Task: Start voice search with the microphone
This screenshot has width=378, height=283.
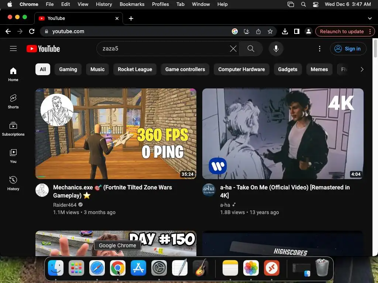Action: [276, 49]
